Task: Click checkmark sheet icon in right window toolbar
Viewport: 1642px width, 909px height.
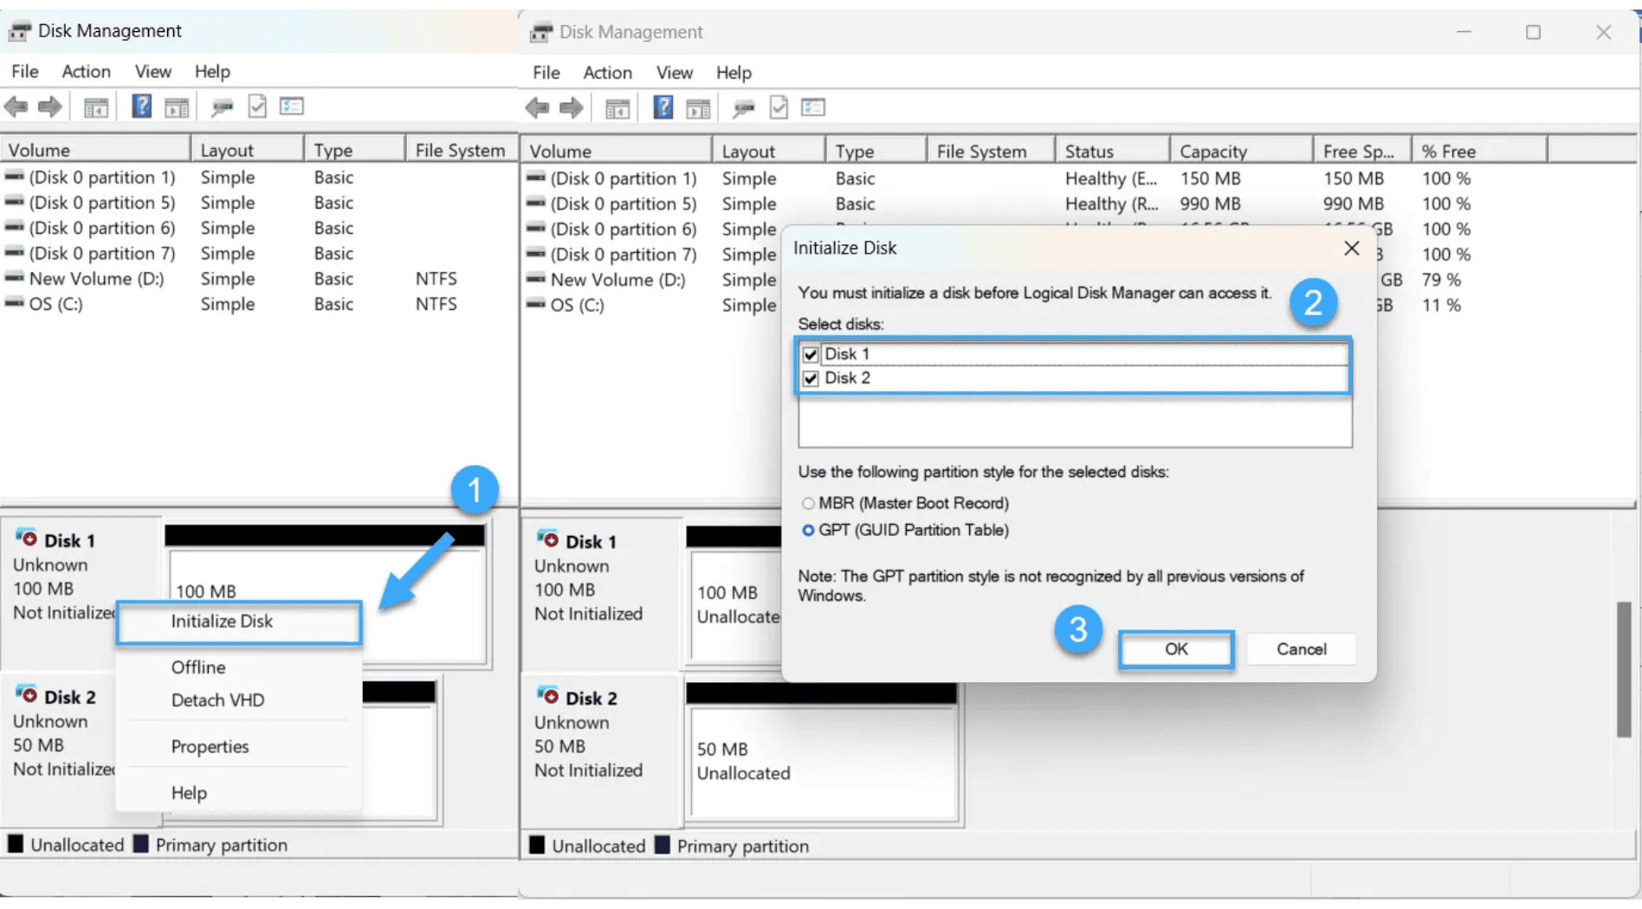Action: 779,107
